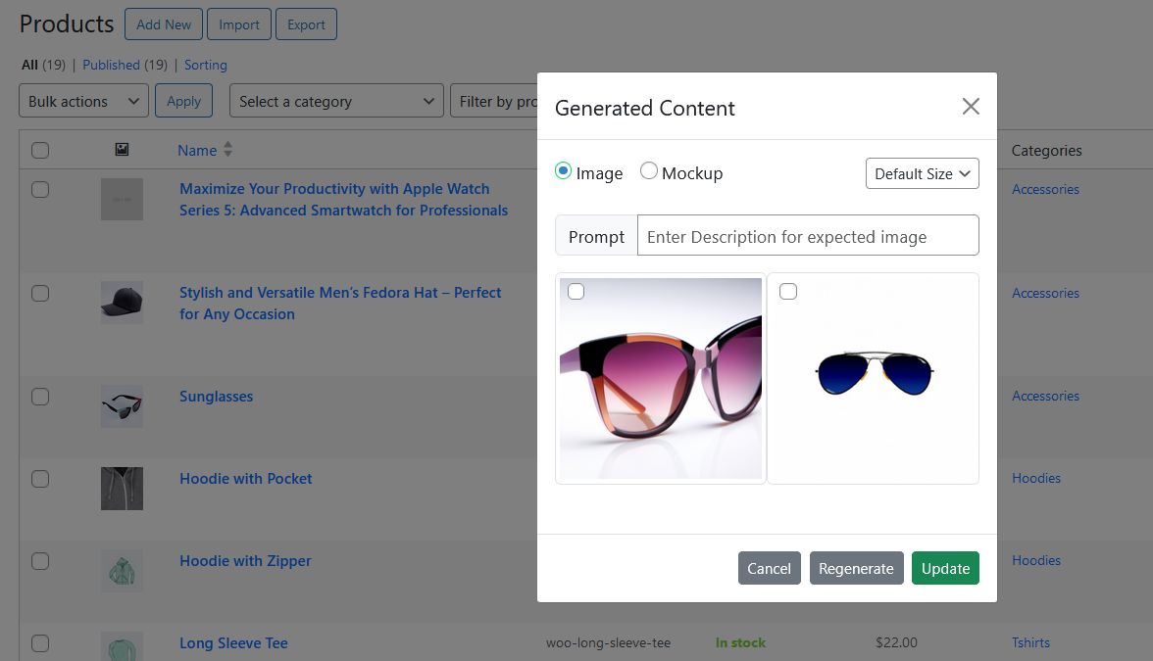Click the Regenerate button

856,568
